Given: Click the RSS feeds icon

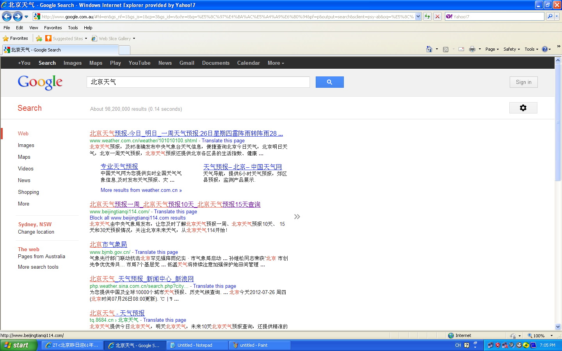Looking at the screenshot, I should 446,49.
